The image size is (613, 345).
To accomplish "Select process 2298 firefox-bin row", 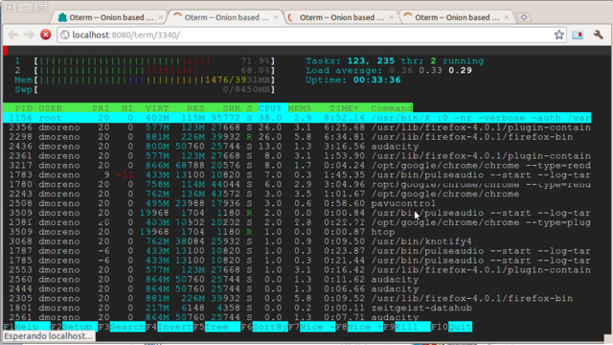I will pyautogui.click(x=297, y=137).
